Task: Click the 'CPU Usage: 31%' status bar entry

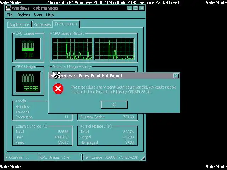Action: (x=61, y=157)
